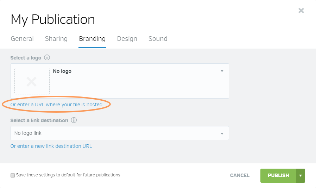The height and width of the screenshot is (188, 316).
Task: Click the info icon beside Select a logo
Action: [x=47, y=57]
